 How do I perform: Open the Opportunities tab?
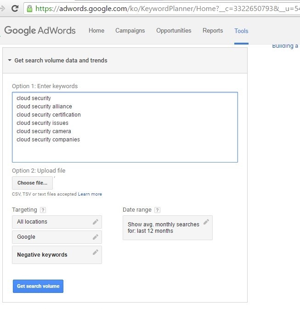174,31
